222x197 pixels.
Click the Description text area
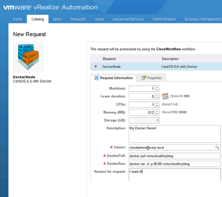coord(175,134)
